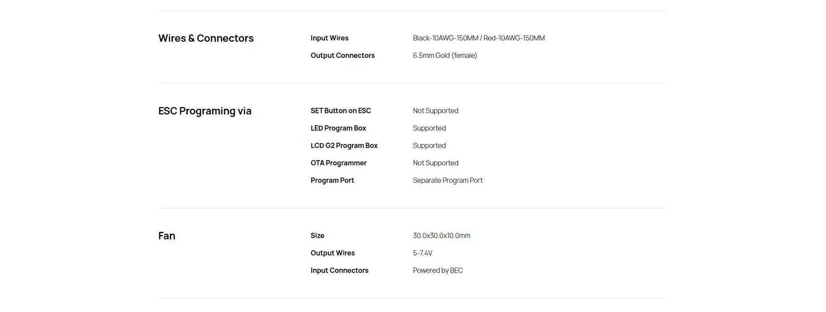The height and width of the screenshot is (312, 826).
Task: Click the Separate Program Port value
Action: tap(447, 180)
